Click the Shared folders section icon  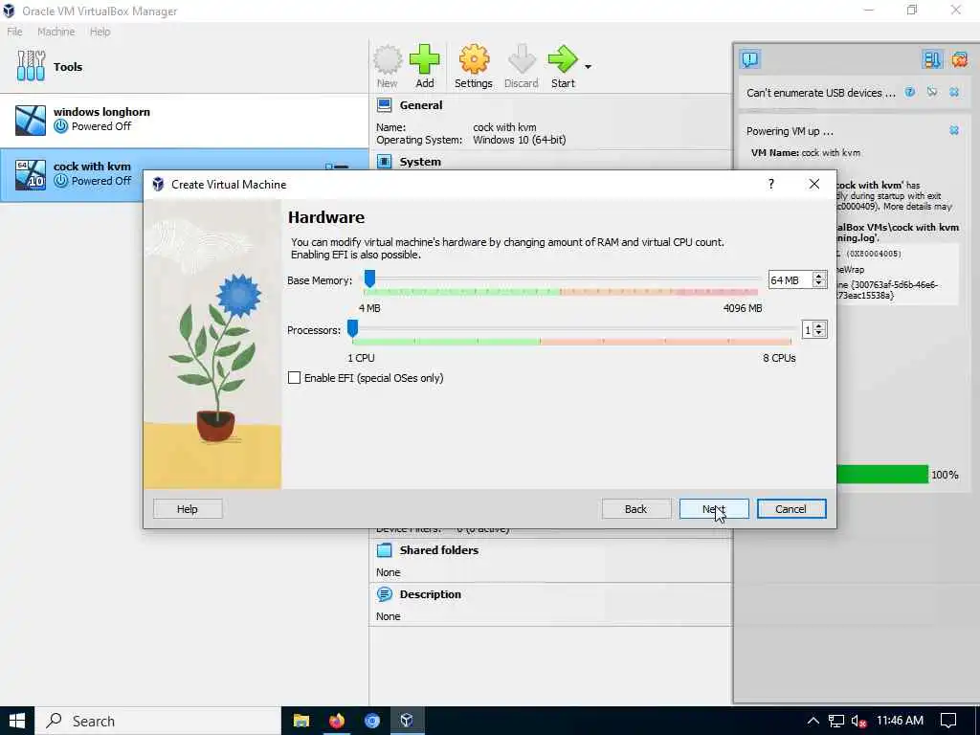tap(385, 550)
